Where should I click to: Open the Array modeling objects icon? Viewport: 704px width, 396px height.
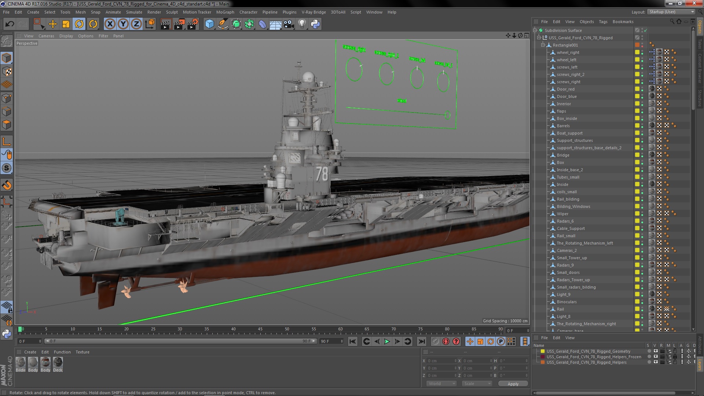click(250, 24)
